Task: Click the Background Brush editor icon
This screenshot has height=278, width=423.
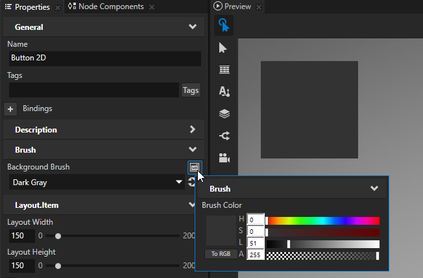Action: (x=194, y=167)
